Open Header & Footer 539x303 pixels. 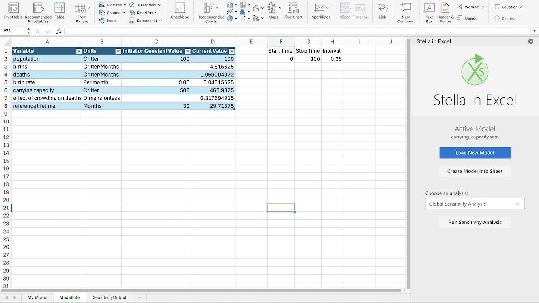point(445,13)
